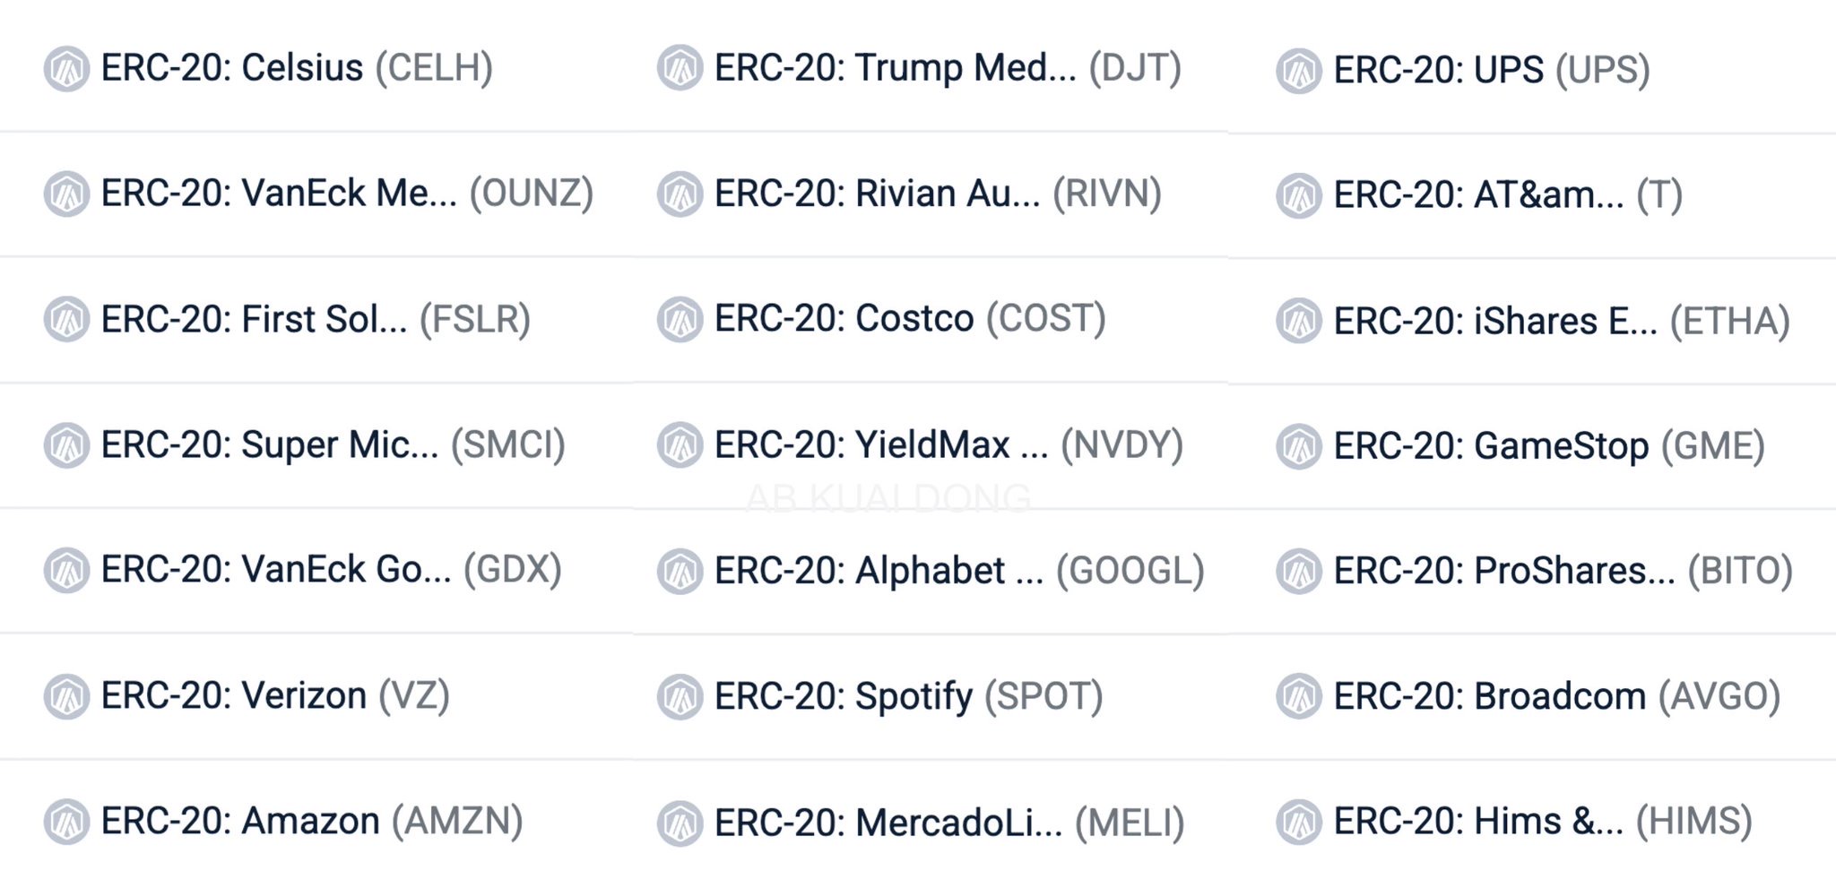
Task: Click the icon next to Costco (COST)
Action: click(680, 320)
